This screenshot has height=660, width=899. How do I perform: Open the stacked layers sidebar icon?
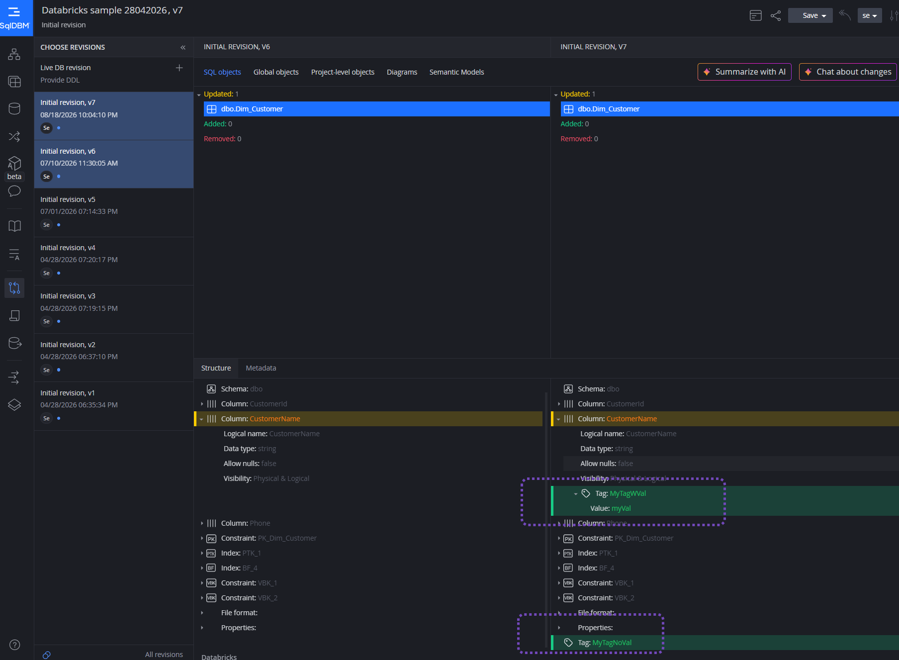coord(14,405)
